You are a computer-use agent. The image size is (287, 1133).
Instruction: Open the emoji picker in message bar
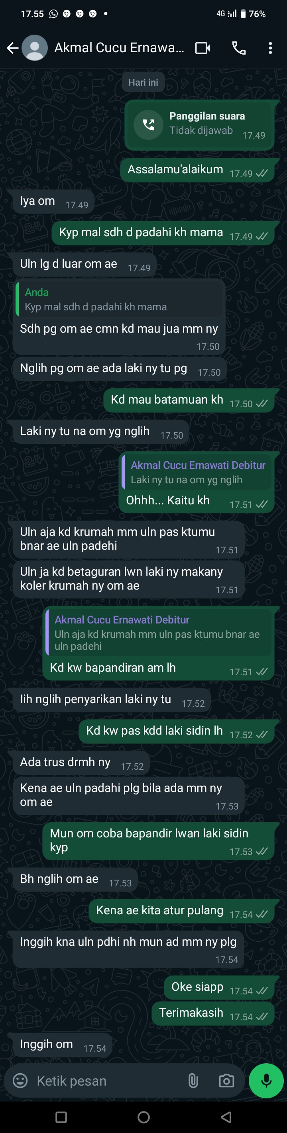click(20, 1081)
